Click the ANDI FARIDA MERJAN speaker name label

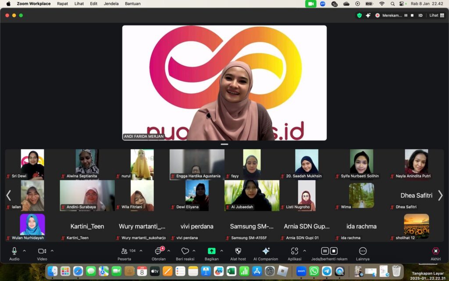144,137
